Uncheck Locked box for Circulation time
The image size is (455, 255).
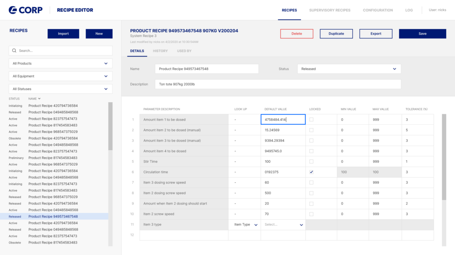(x=311, y=172)
